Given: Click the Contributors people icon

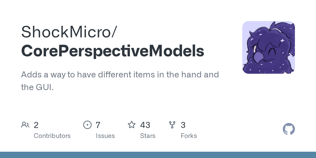Looking at the screenshot, I should pyautogui.click(x=25, y=125).
